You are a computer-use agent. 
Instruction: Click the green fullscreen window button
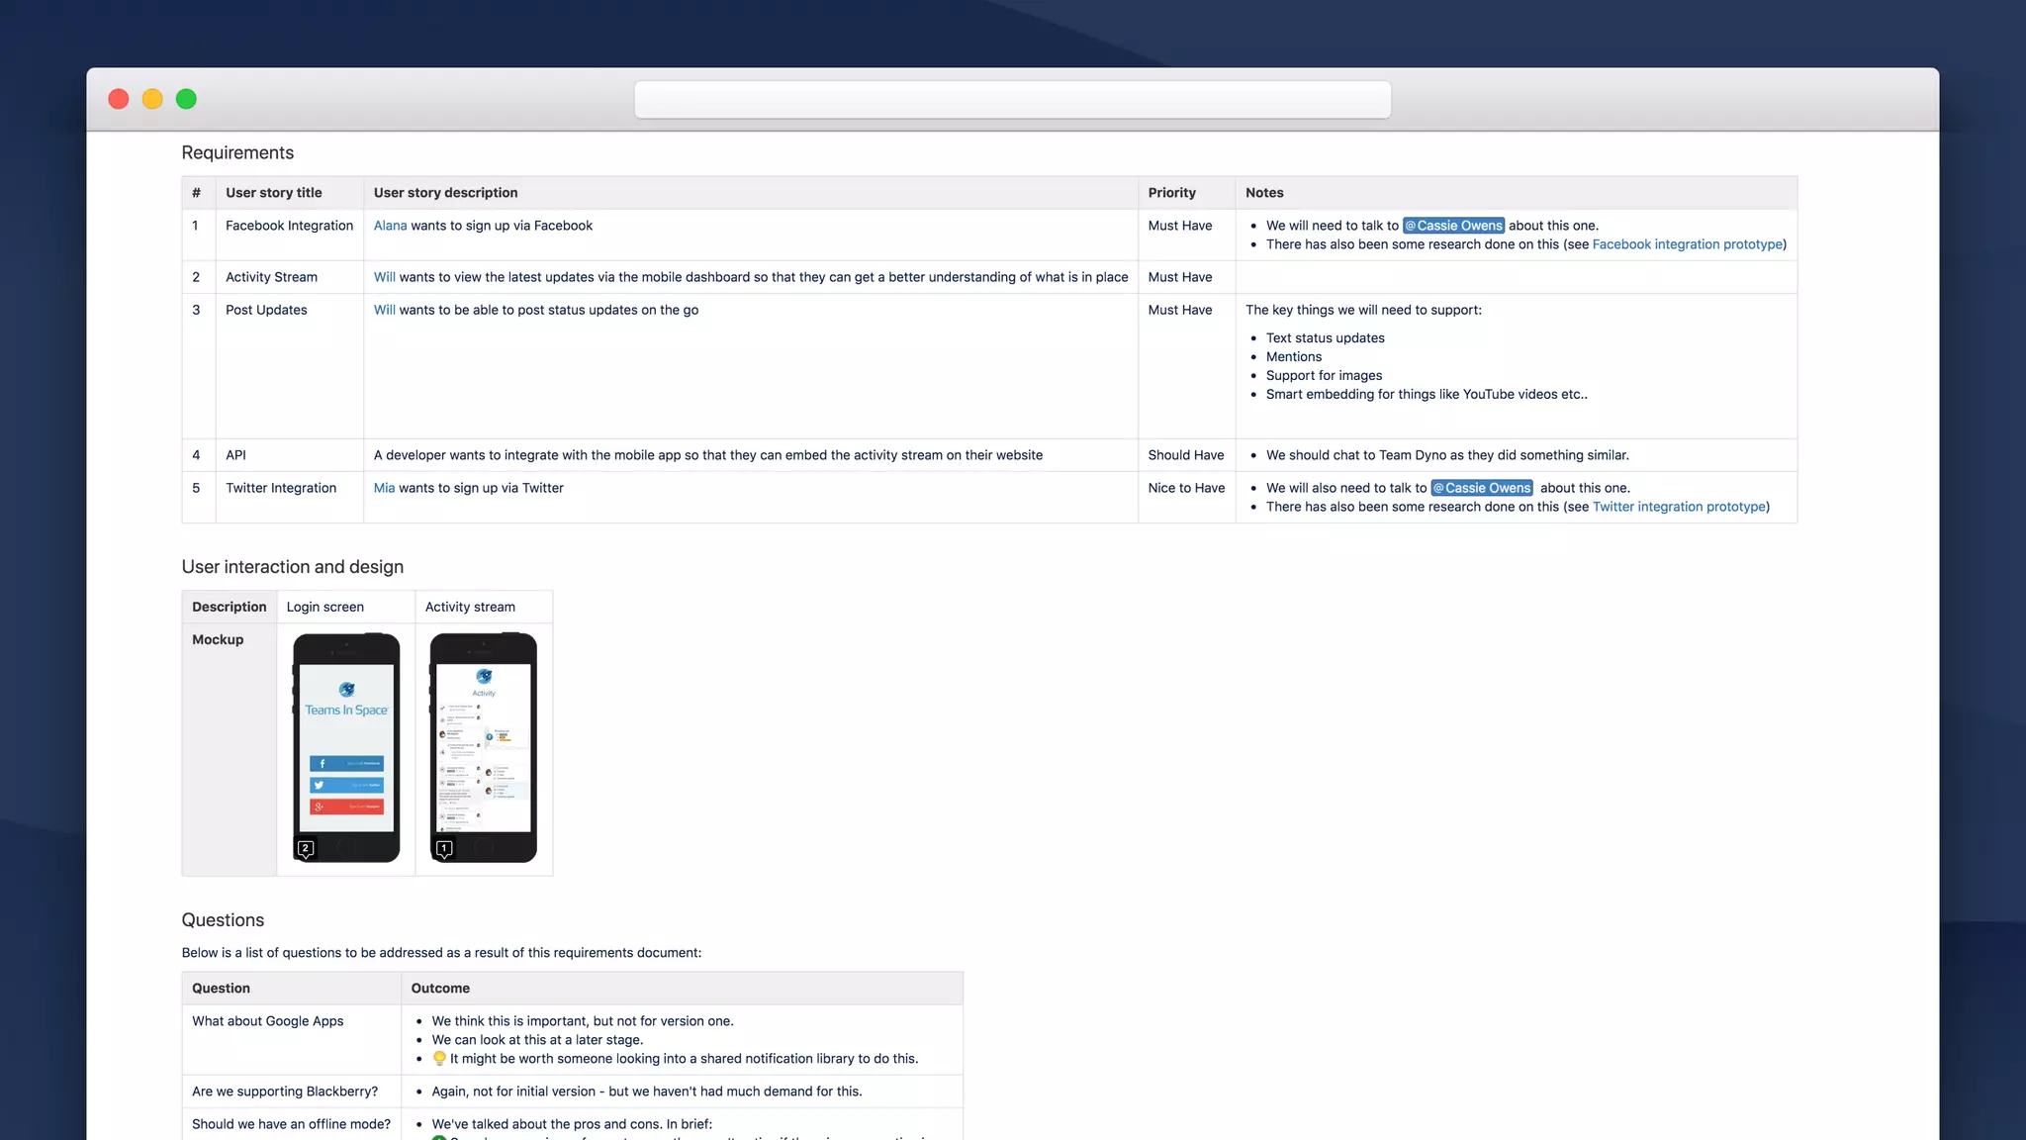pos(186,99)
